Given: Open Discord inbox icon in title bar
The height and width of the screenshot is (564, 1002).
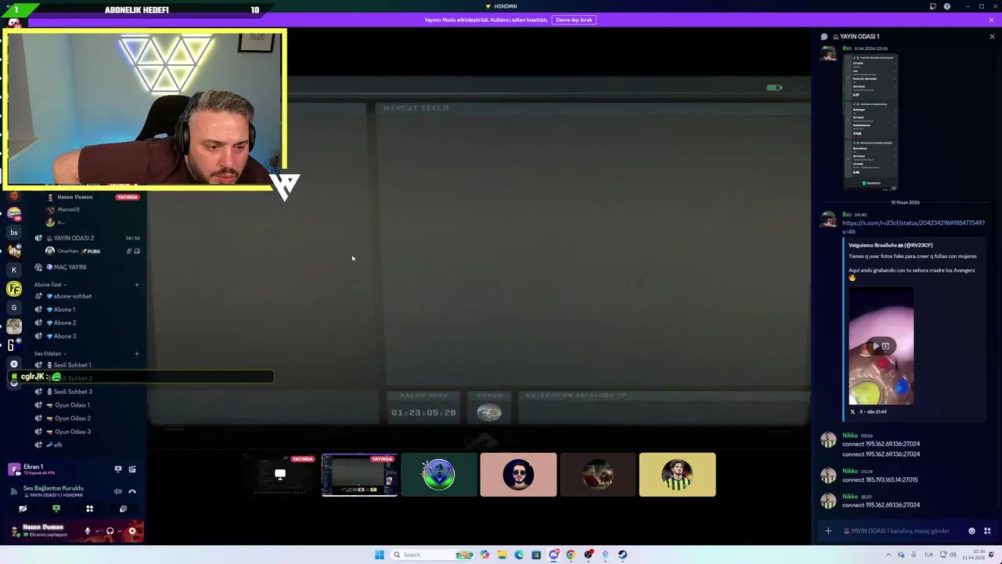Looking at the screenshot, I should (932, 6).
